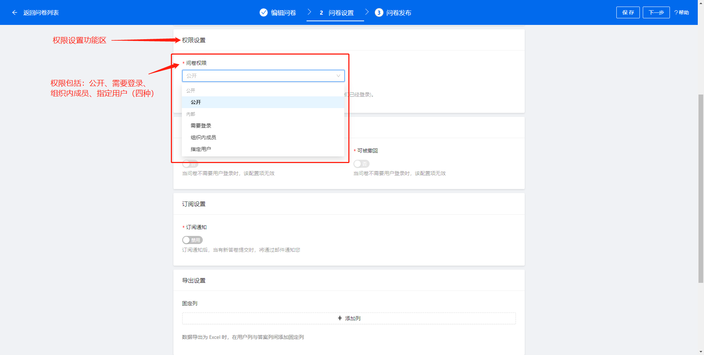The image size is (704, 355).
Task: Go to the 编辑问卷 step
Action: click(x=283, y=13)
